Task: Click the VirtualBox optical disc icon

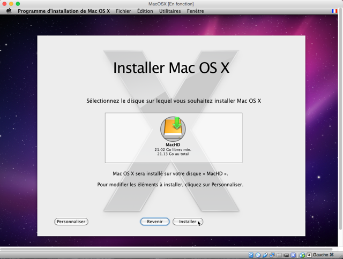Action: (x=258, y=255)
